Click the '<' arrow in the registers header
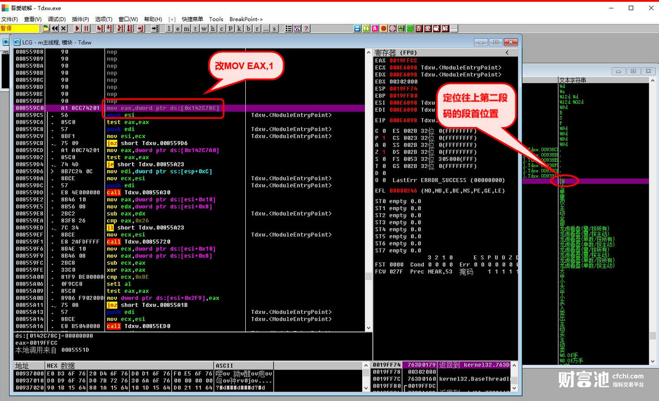 coord(507,53)
